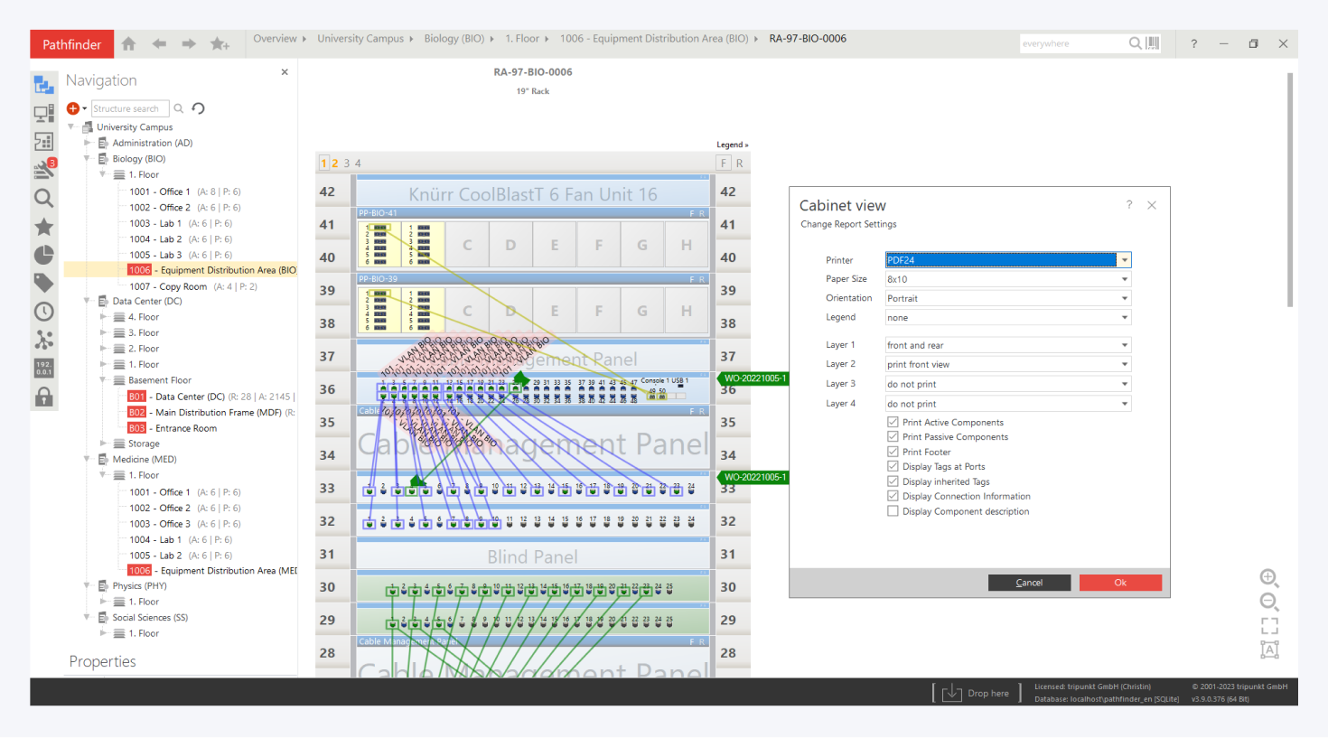
Task: Open the IP address management sidebar icon
Action: [43, 369]
